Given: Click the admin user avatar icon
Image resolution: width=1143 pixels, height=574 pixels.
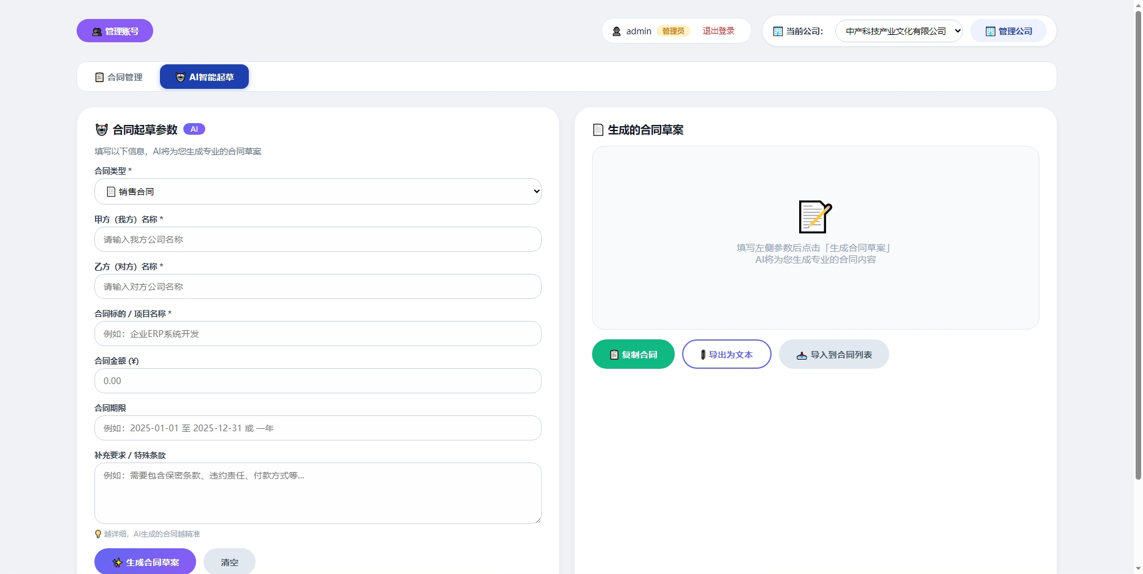Looking at the screenshot, I should coord(617,31).
